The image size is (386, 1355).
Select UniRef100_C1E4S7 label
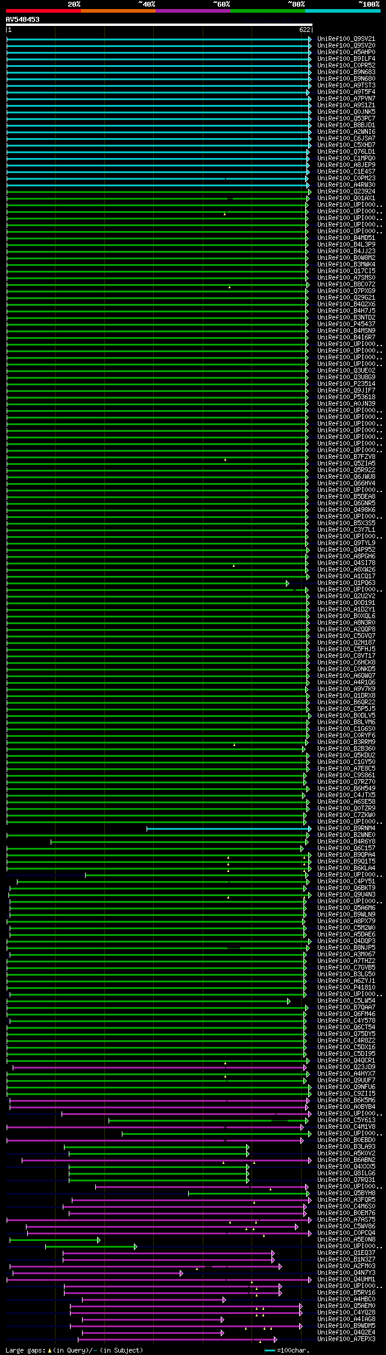[346, 172]
